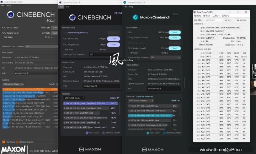
Task: Open the second menu in Cinebench 2024 menu bar
Action: tap(68, 7)
